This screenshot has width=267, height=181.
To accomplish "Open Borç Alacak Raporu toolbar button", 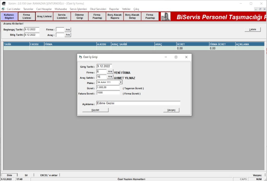I will pos(115,16).
